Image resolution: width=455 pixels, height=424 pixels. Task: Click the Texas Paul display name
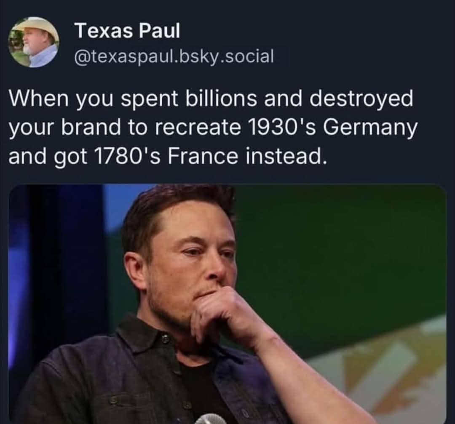click(127, 30)
